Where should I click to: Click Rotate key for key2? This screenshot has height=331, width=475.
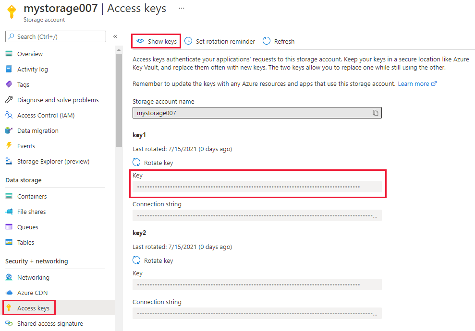click(x=158, y=261)
